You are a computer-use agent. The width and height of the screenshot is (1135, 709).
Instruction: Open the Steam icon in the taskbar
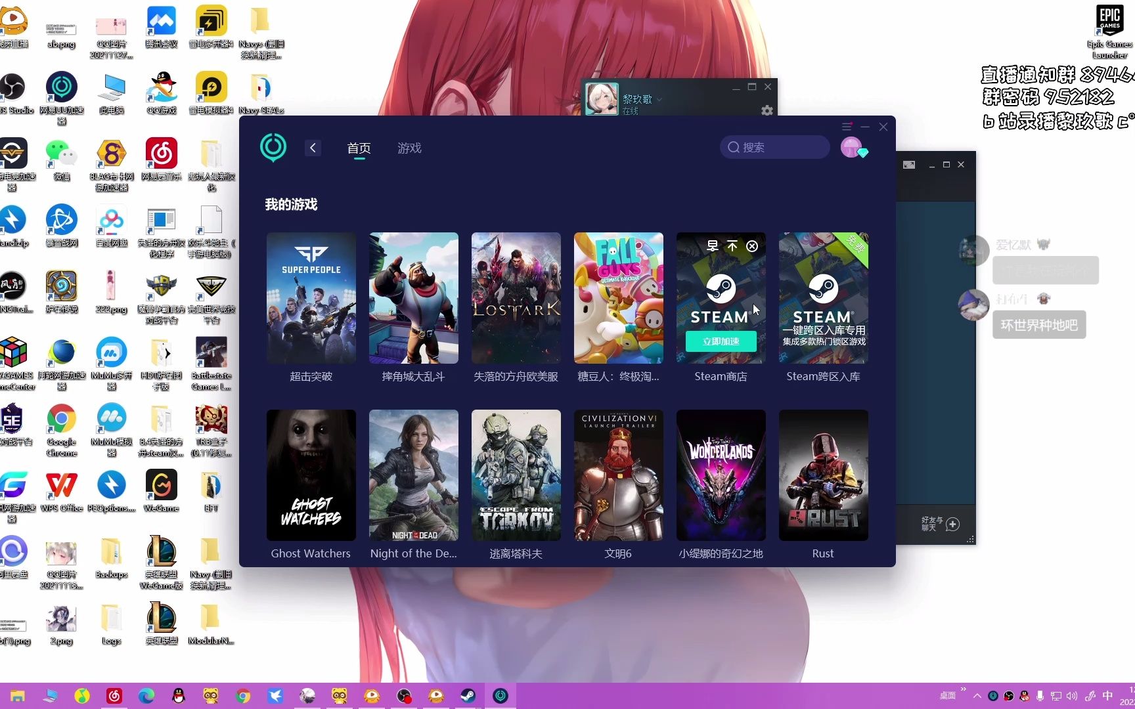[468, 696]
